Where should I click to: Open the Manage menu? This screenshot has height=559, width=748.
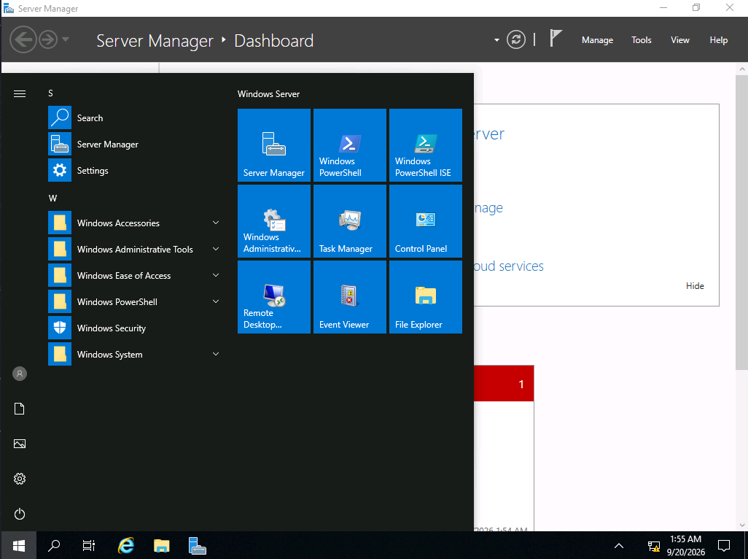597,40
